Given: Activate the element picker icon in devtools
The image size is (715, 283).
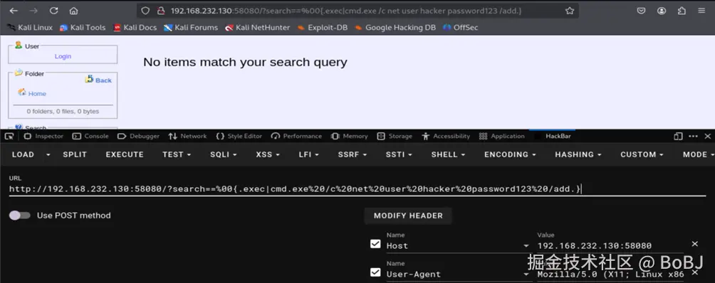Looking at the screenshot, I should [x=9, y=136].
